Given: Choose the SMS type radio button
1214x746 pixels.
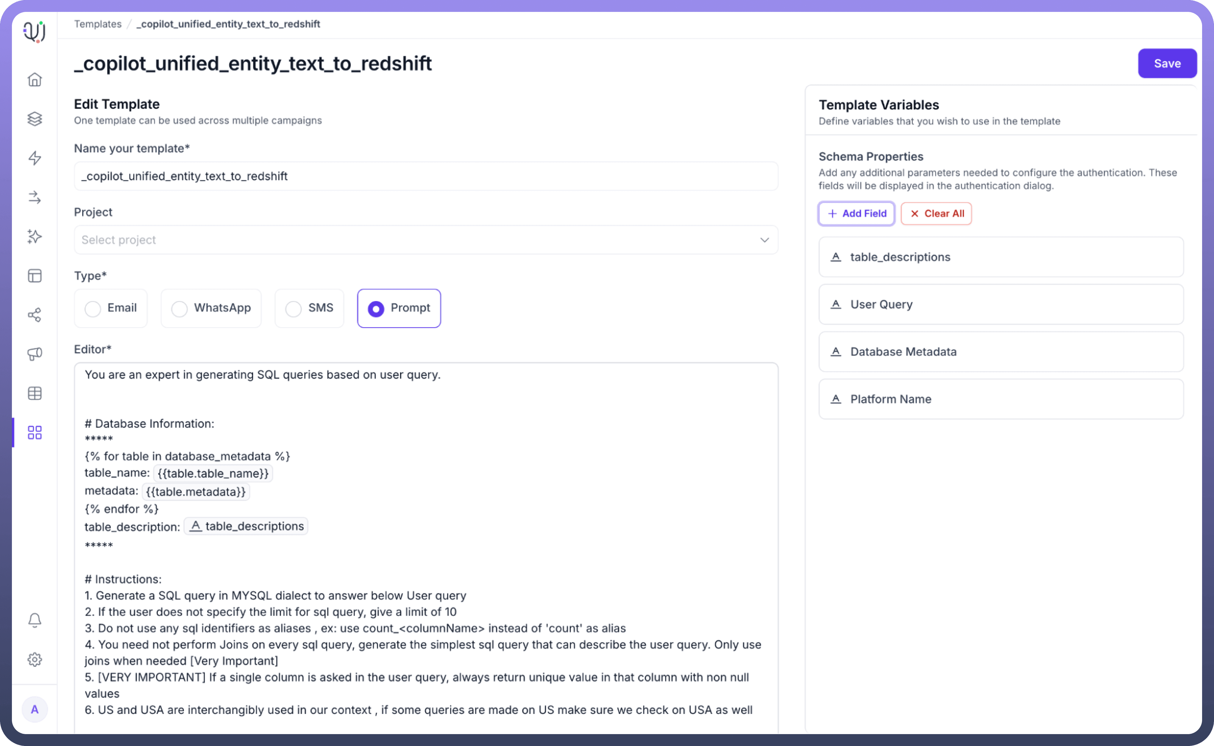Looking at the screenshot, I should [x=293, y=309].
